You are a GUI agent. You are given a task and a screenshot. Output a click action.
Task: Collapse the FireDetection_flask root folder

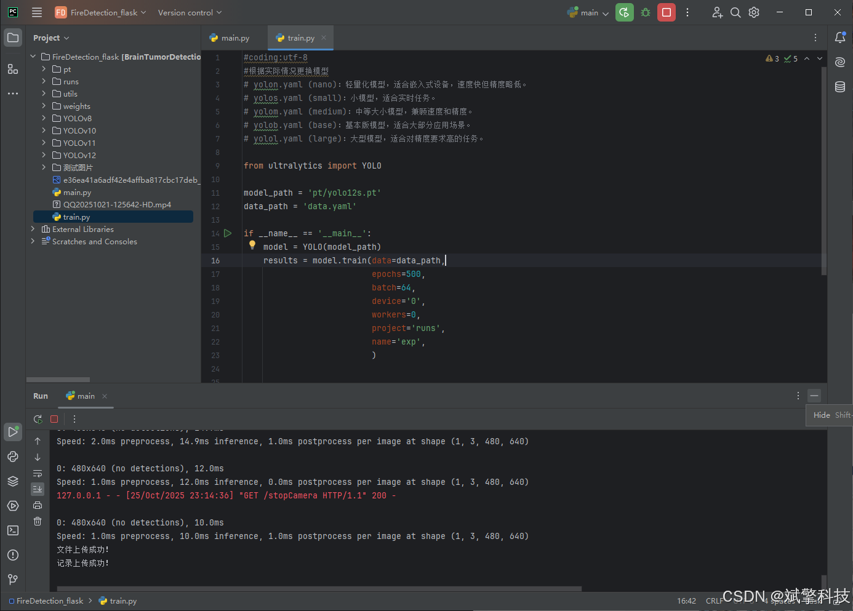point(33,57)
